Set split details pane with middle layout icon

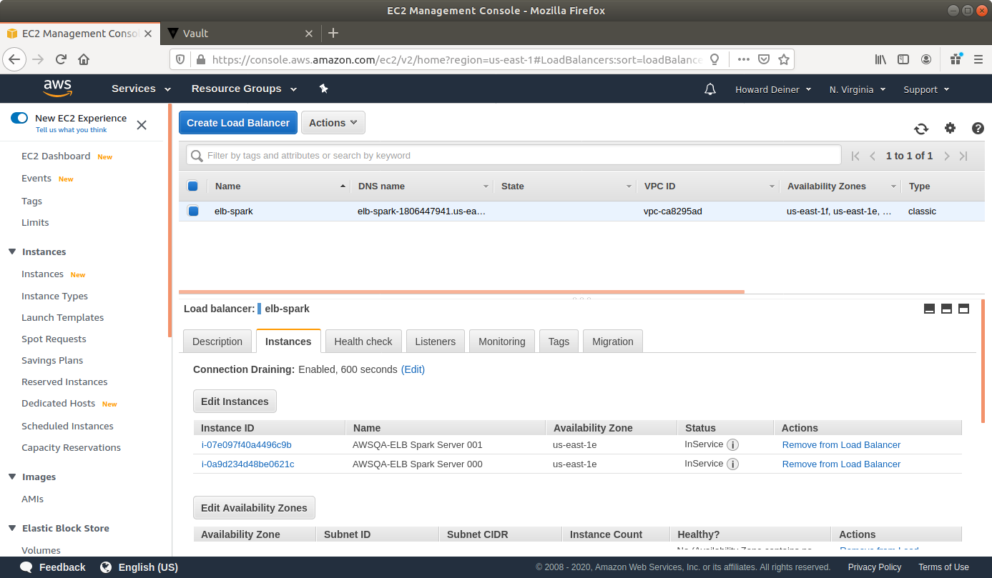[x=946, y=309]
